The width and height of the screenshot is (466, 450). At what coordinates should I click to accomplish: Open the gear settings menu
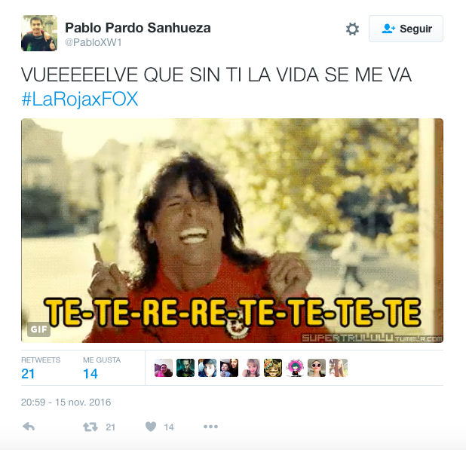[352, 29]
